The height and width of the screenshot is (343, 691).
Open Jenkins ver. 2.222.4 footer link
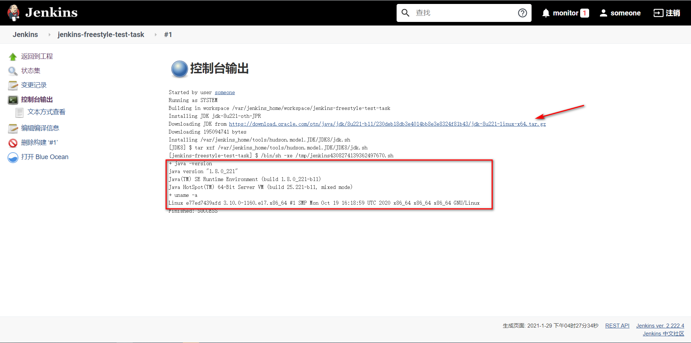(x=660, y=326)
